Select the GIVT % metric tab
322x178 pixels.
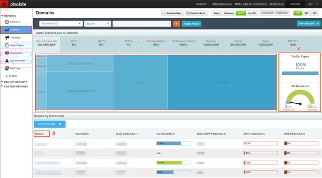pyautogui.click(x=129, y=44)
